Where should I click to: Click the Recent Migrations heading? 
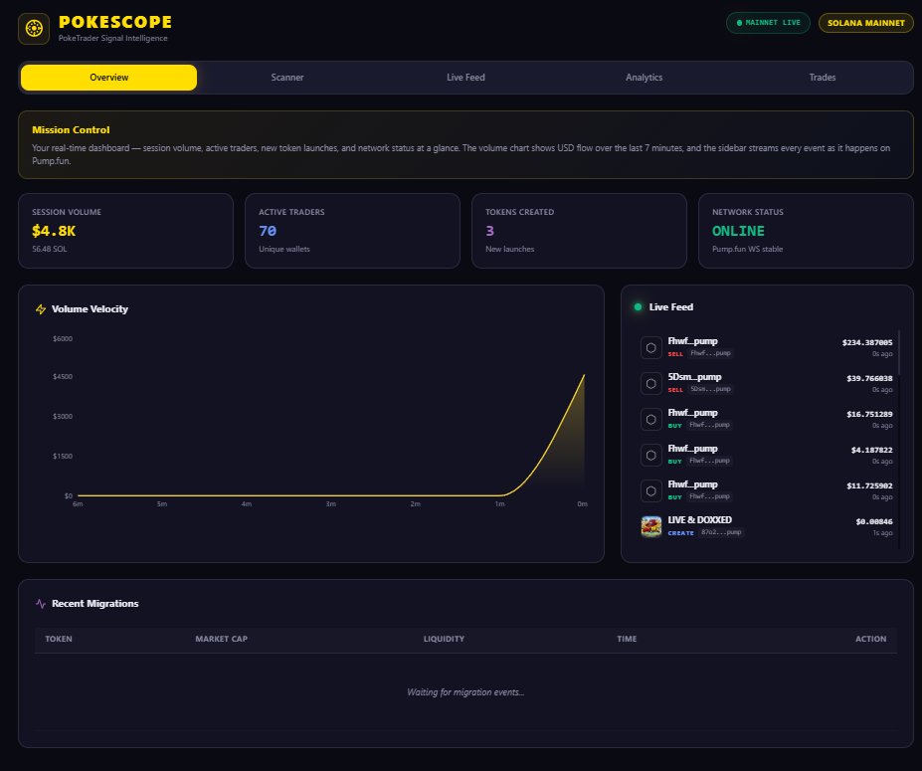[x=95, y=604]
